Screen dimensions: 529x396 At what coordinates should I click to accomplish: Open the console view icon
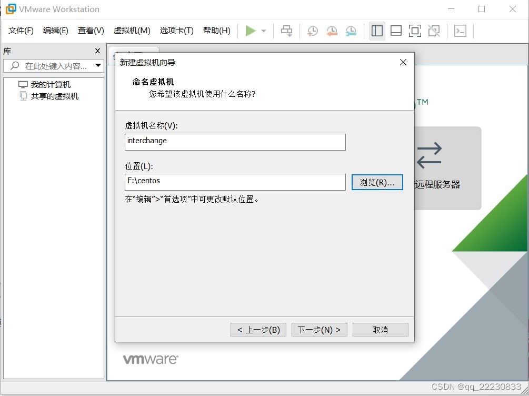(460, 31)
